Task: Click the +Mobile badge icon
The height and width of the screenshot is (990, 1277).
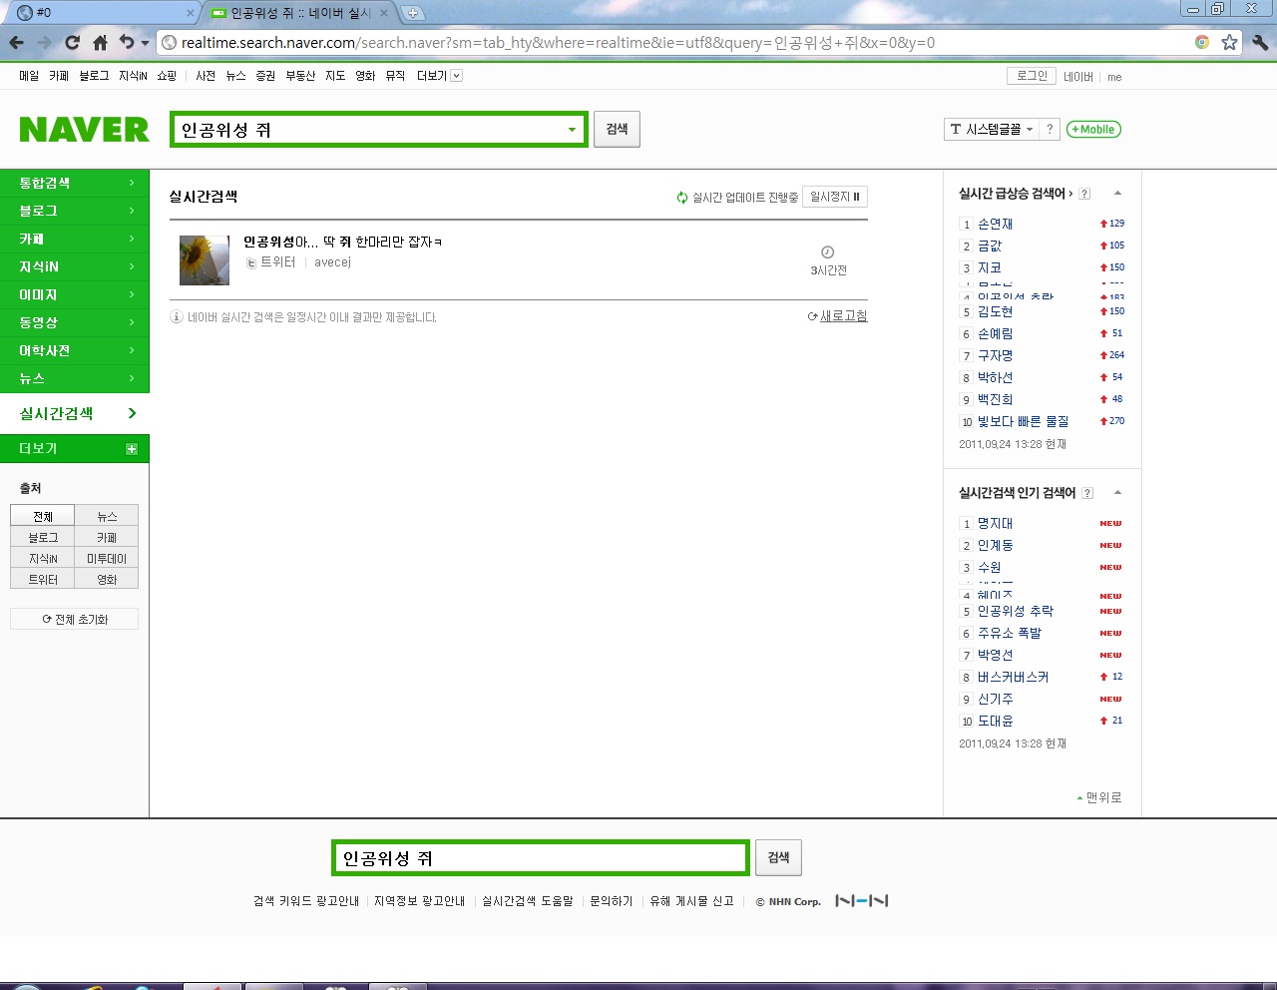Action: click(1093, 130)
